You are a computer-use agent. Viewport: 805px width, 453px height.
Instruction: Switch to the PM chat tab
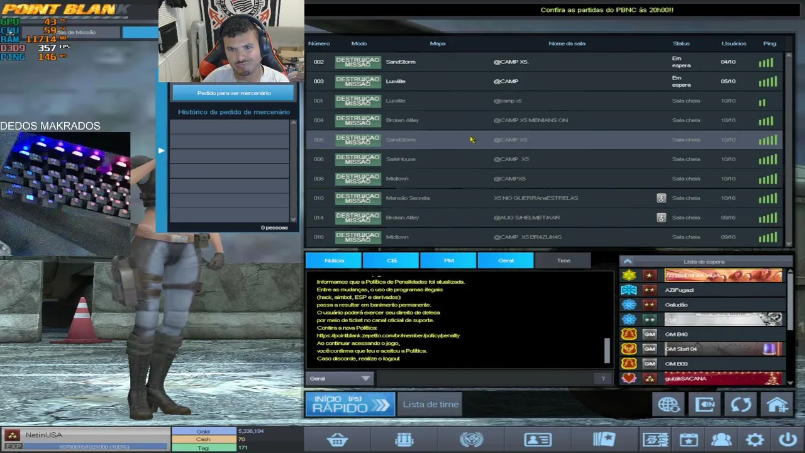click(448, 260)
